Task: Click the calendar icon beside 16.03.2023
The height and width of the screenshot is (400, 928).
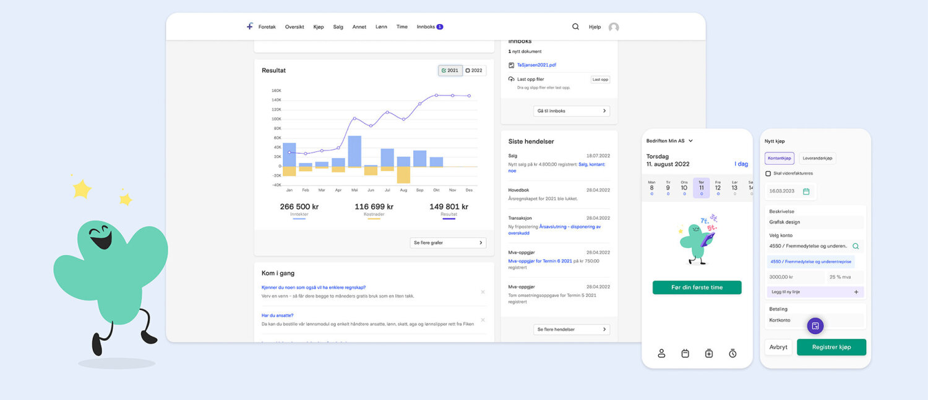Action: [x=806, y=191]
